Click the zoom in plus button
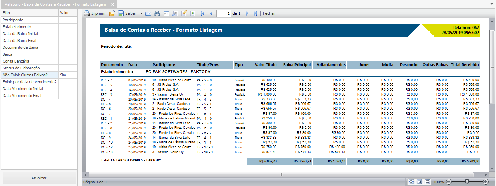496x186 pixels. 486,182
